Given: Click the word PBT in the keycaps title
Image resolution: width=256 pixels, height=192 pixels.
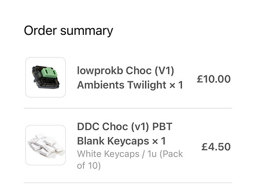Looking at the screenshot, I should [x=162, y=126].
